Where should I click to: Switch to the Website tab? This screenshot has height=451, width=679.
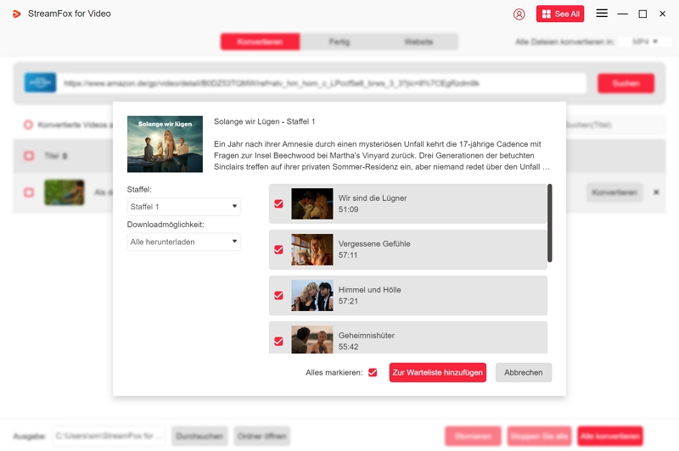[418, 42]
